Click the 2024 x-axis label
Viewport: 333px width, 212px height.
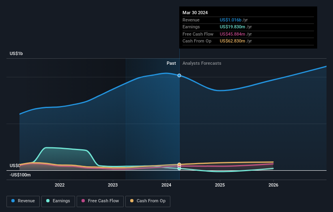coord(166,185)
